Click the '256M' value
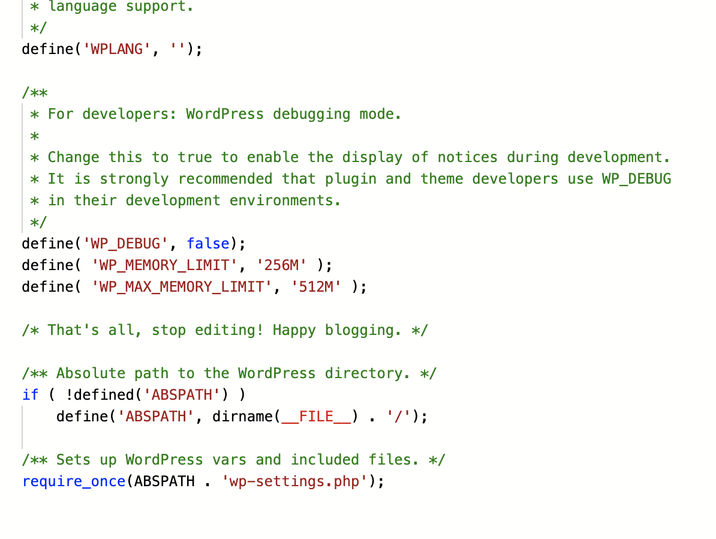 [x=281, y=265]
